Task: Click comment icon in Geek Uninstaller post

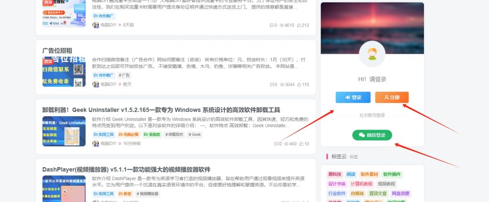Action: point(276,144)
